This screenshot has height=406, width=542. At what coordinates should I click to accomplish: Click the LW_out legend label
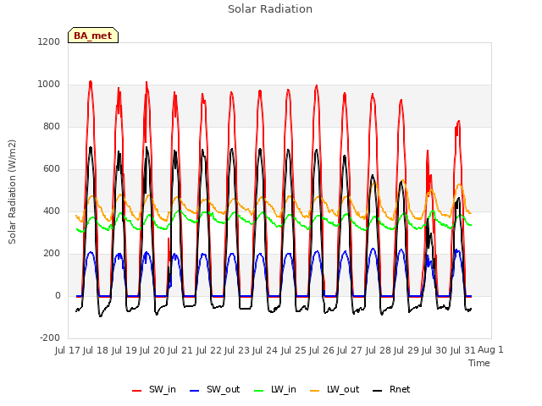pos(343,390)
